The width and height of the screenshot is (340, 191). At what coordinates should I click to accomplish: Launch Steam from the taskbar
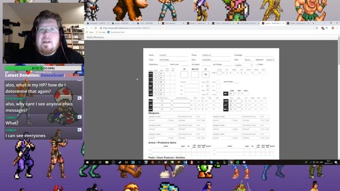click(120, 162)
